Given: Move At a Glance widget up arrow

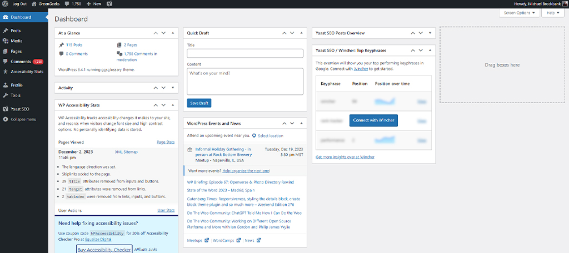Looking at the screenshot, I should [156, 33].
